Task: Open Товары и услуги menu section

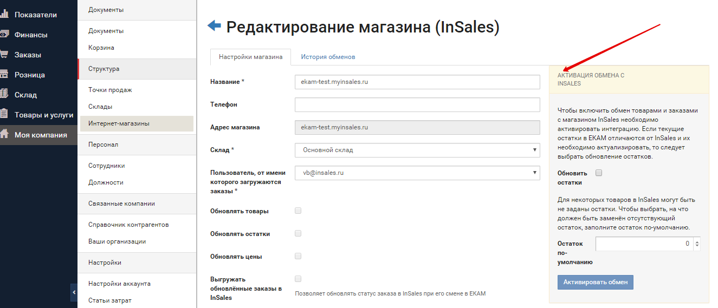Action: (44, 115)
